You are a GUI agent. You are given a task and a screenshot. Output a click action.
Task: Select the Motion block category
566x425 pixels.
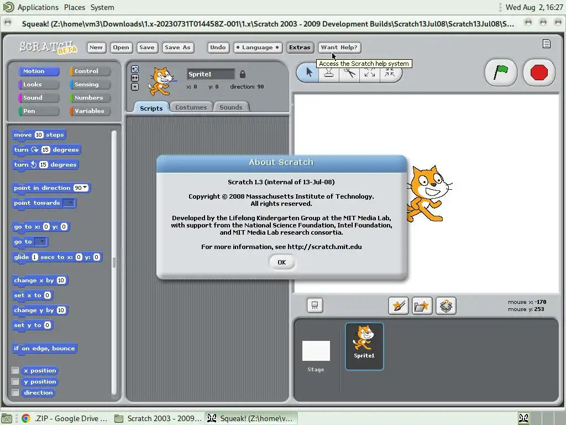(x=39, y=71)
